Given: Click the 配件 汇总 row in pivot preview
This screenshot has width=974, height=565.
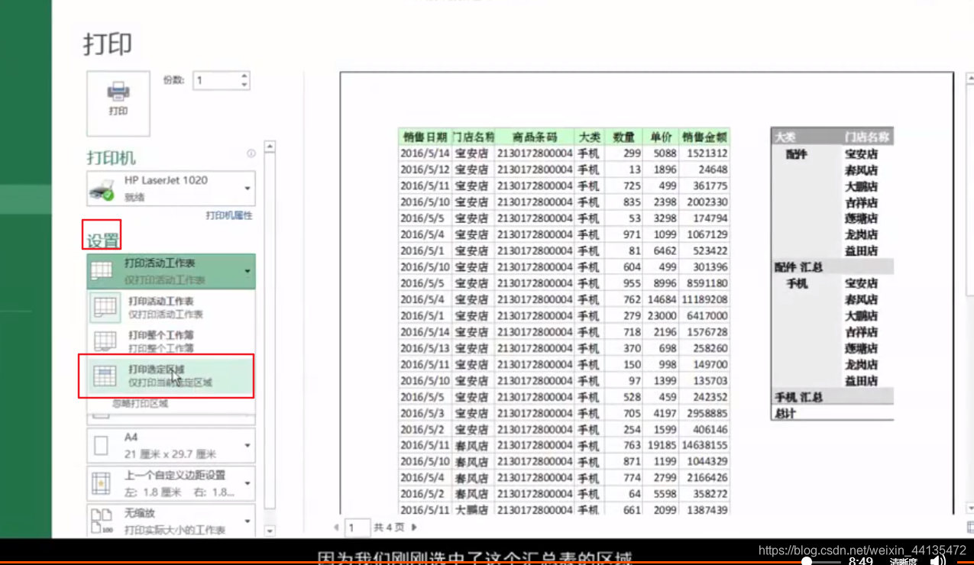Looking at the screenshot, I should [x=832, y=267].
